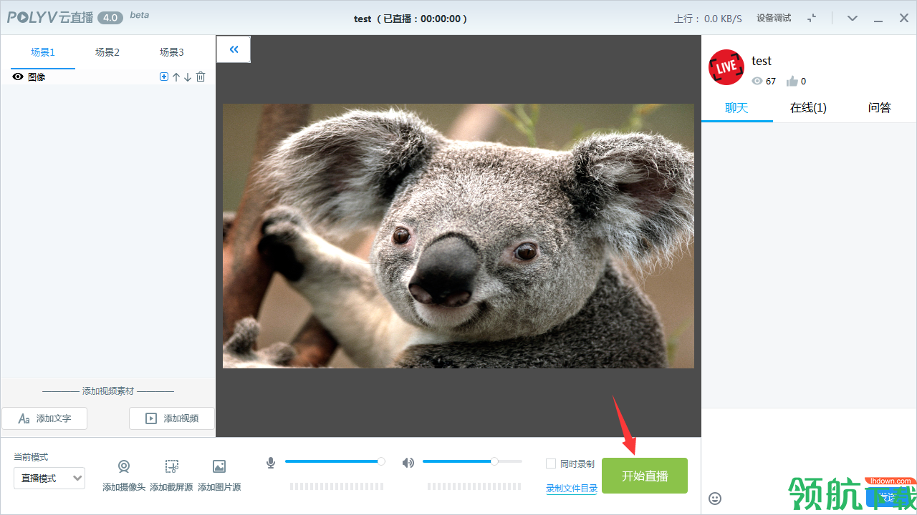Switch to the 场景2 tab
Image resolution: width=917 pixels, height=515 pixels.
coord(107,52)
